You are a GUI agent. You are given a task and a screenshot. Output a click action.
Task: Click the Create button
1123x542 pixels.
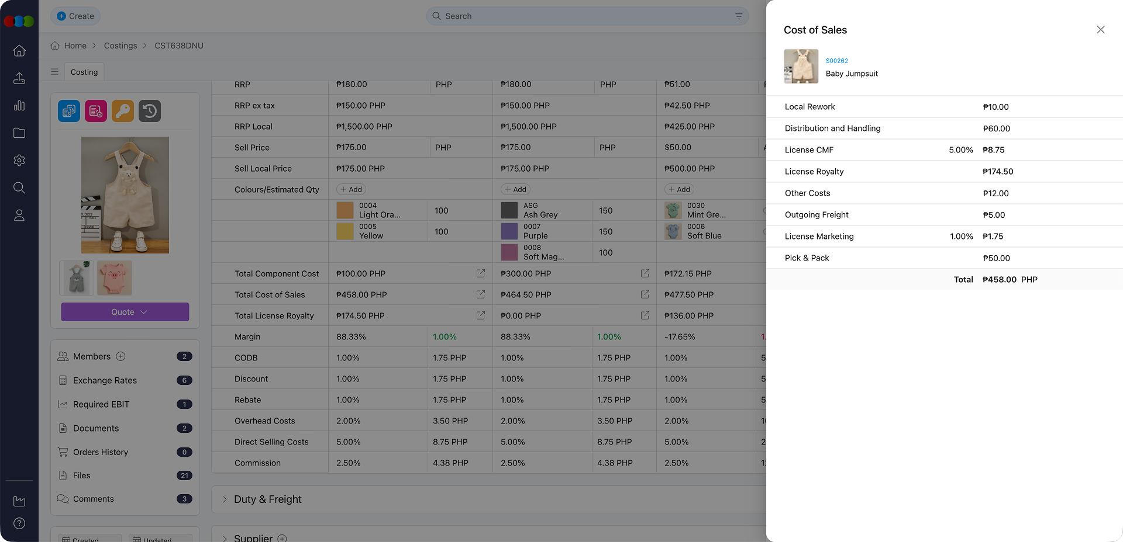(75, 16)
